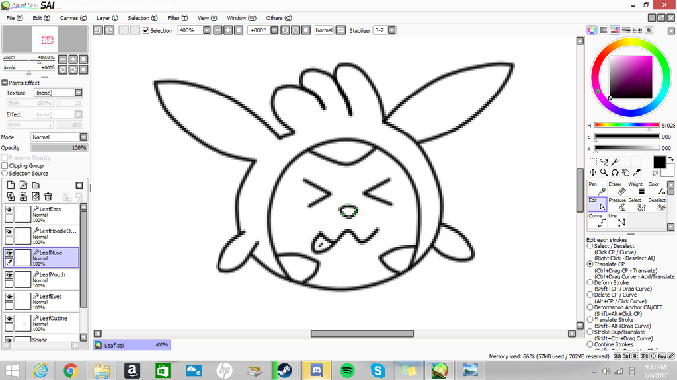Choose the Translate Stroke edit mode

point(590,320)
